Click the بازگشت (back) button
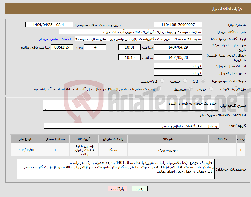Screen dimensions: 251x197 [118, 189]
